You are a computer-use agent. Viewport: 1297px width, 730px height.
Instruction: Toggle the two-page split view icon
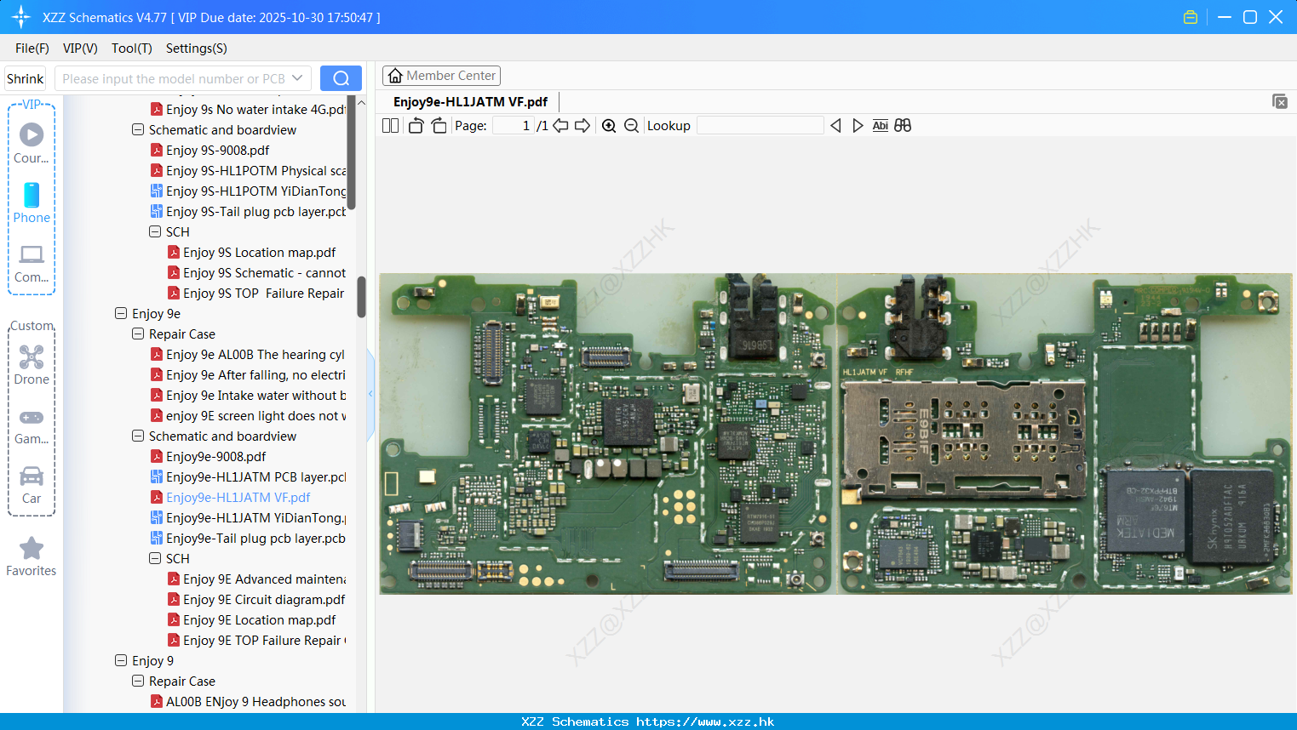[390, 125]
